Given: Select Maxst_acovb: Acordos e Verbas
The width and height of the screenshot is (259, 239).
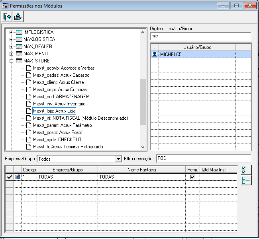Looking at the screenshot, I should [64, 68].
